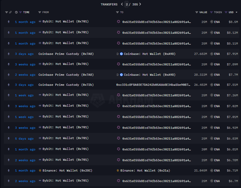241x188 pixels.
Task: Open '1 week ago' time on $7.26M row
Action: pos(24,95)
